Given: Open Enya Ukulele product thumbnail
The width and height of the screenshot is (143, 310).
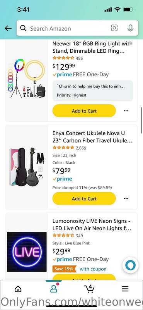Looking at the screenshot, I should click(27, 167).
